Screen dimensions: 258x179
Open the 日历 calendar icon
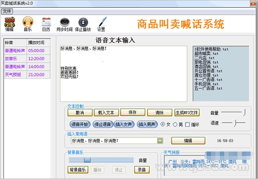[x=46, y=24]
